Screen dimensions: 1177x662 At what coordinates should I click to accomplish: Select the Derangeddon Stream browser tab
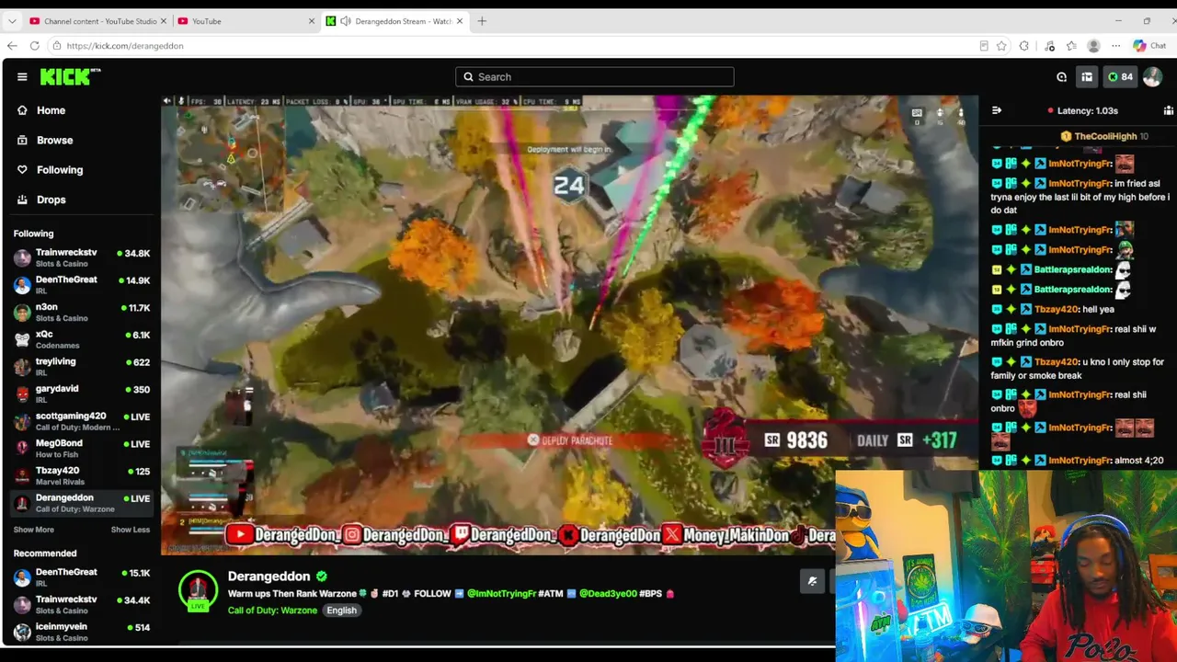394,21
